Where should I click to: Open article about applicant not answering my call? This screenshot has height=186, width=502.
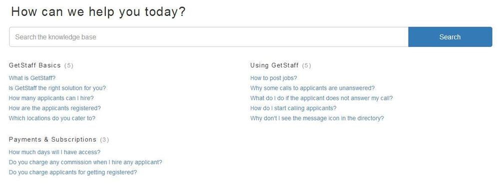[322, 98]
